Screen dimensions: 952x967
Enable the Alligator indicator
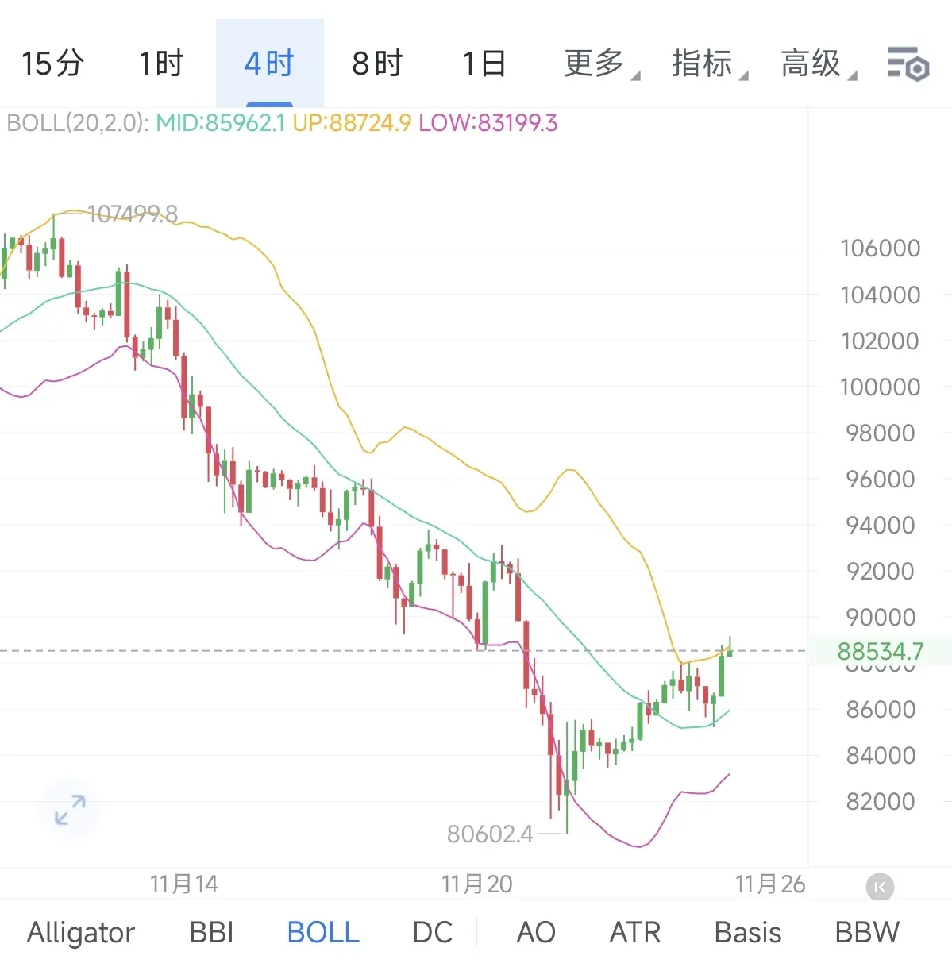[x=81, y=932]
